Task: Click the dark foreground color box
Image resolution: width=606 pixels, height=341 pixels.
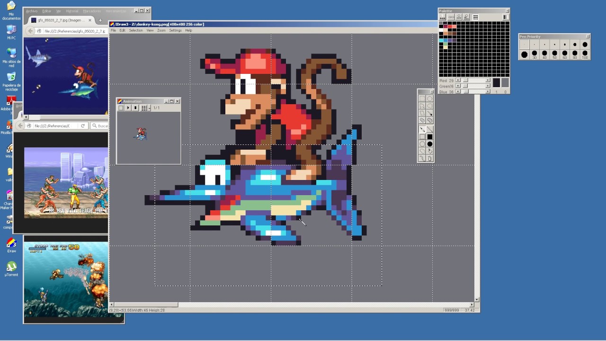Action: pos(497,82)
